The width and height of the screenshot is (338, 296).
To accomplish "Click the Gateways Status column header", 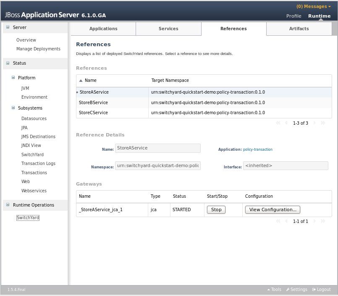I will tap(179, 196).
